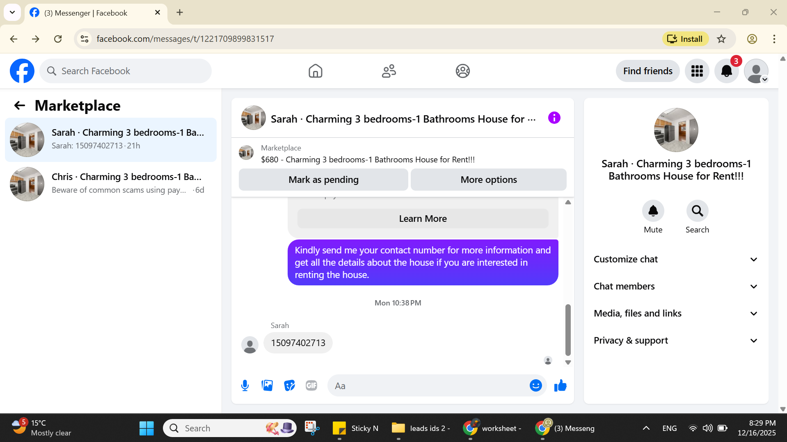Open the weather widget showing 15°C
This screenshot has height=442, width=787.
(x=41, y=428)
